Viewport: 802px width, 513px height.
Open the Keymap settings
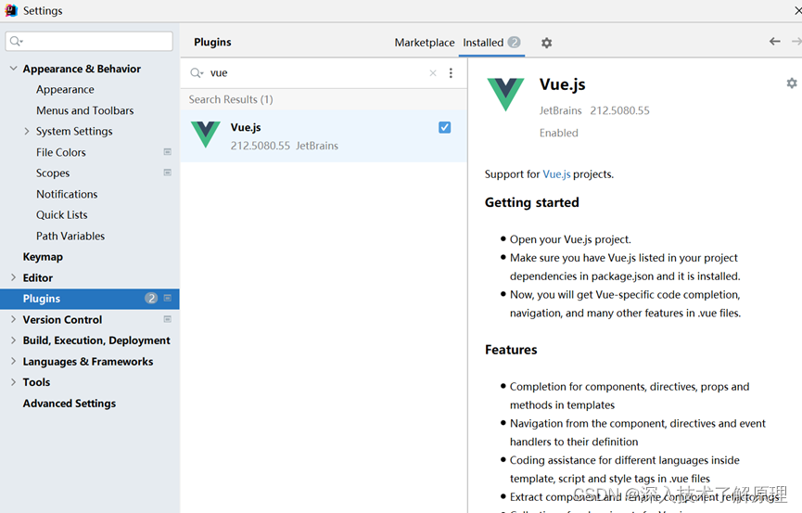pyautogui.click(x=43, y=257)
